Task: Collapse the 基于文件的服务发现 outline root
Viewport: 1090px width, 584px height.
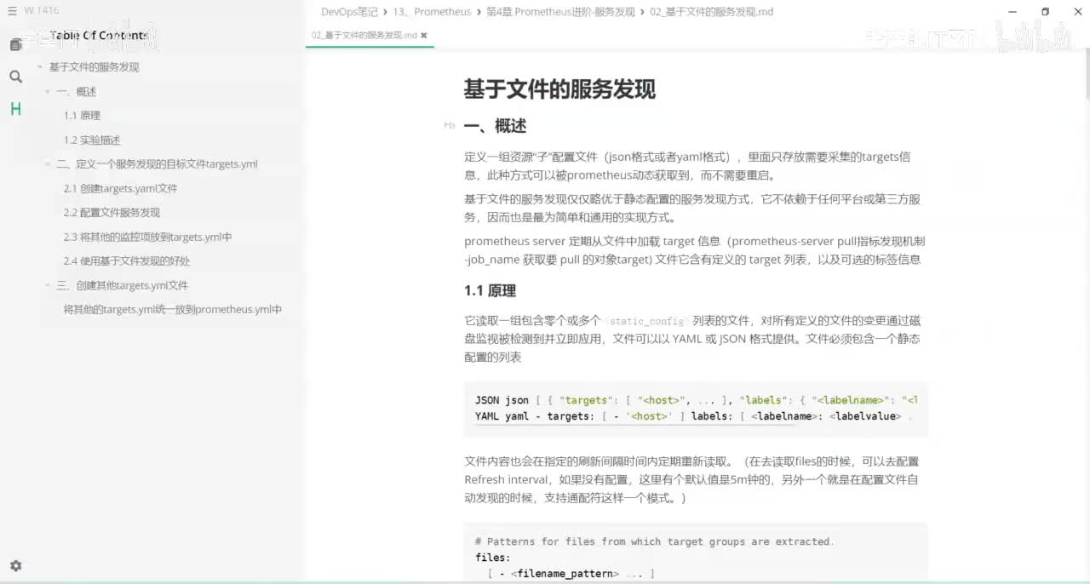Action: point(39,67)
